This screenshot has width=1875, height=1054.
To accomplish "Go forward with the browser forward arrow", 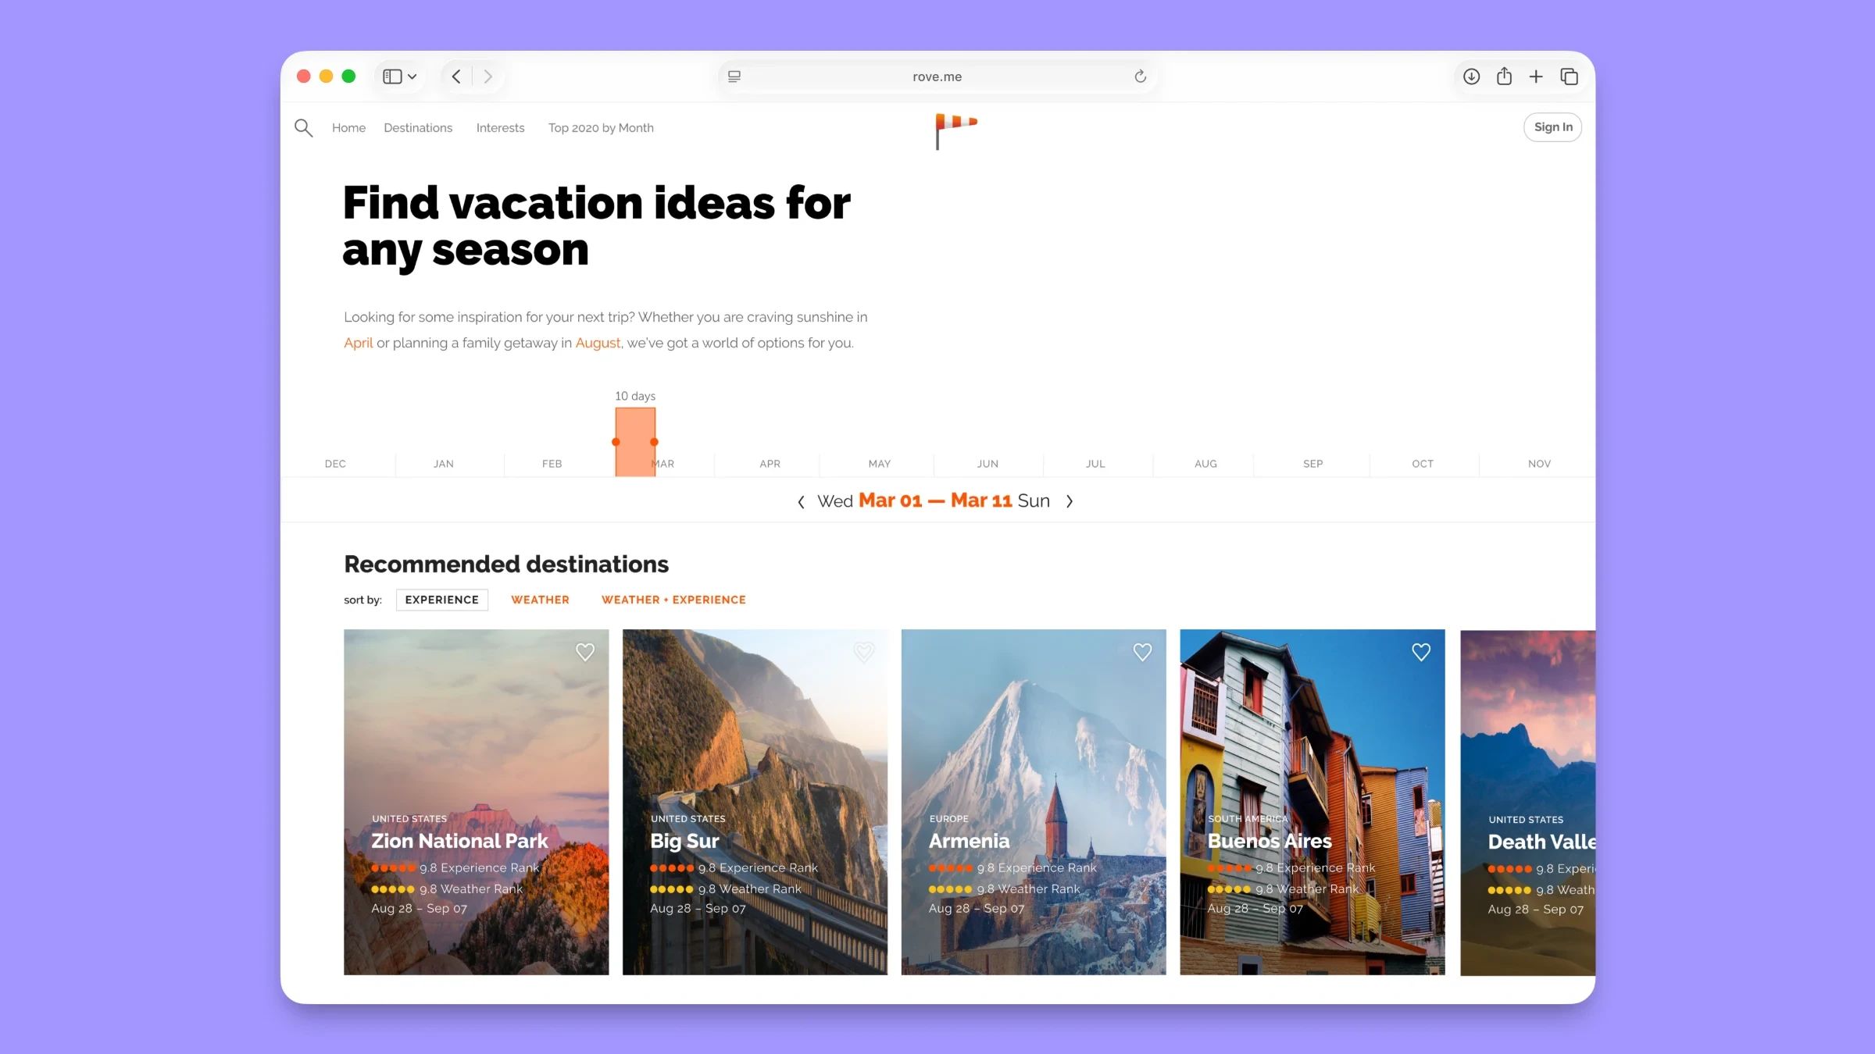I will [x=488, y=77].
